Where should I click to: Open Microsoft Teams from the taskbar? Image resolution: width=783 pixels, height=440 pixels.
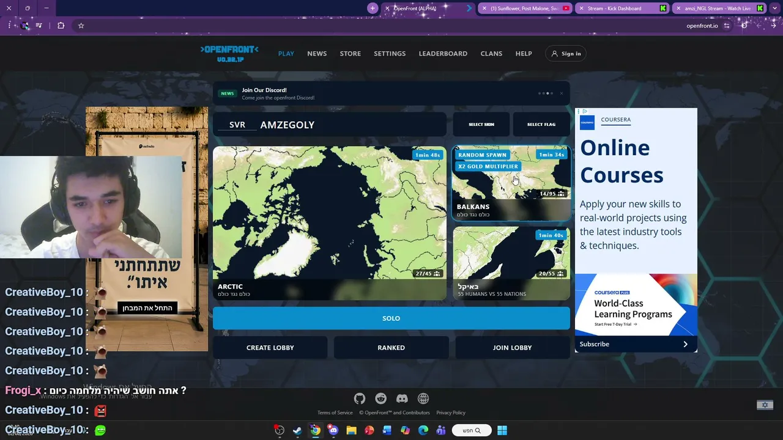441,430
